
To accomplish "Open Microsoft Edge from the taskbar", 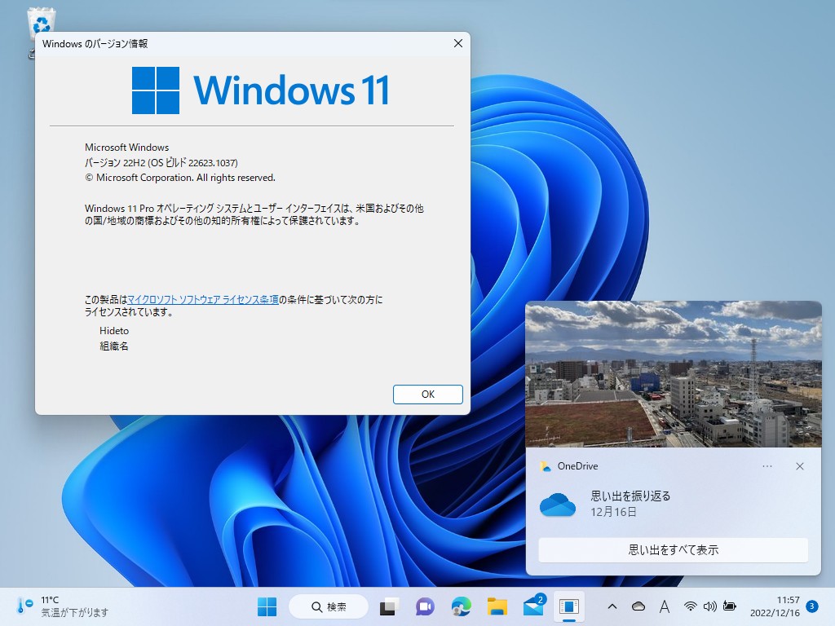I will click(x=459, y=606).
